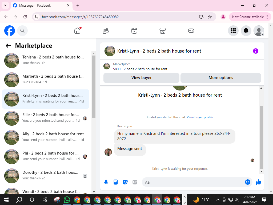Open the tab search dropdown arrow

[x=5, y=5]
